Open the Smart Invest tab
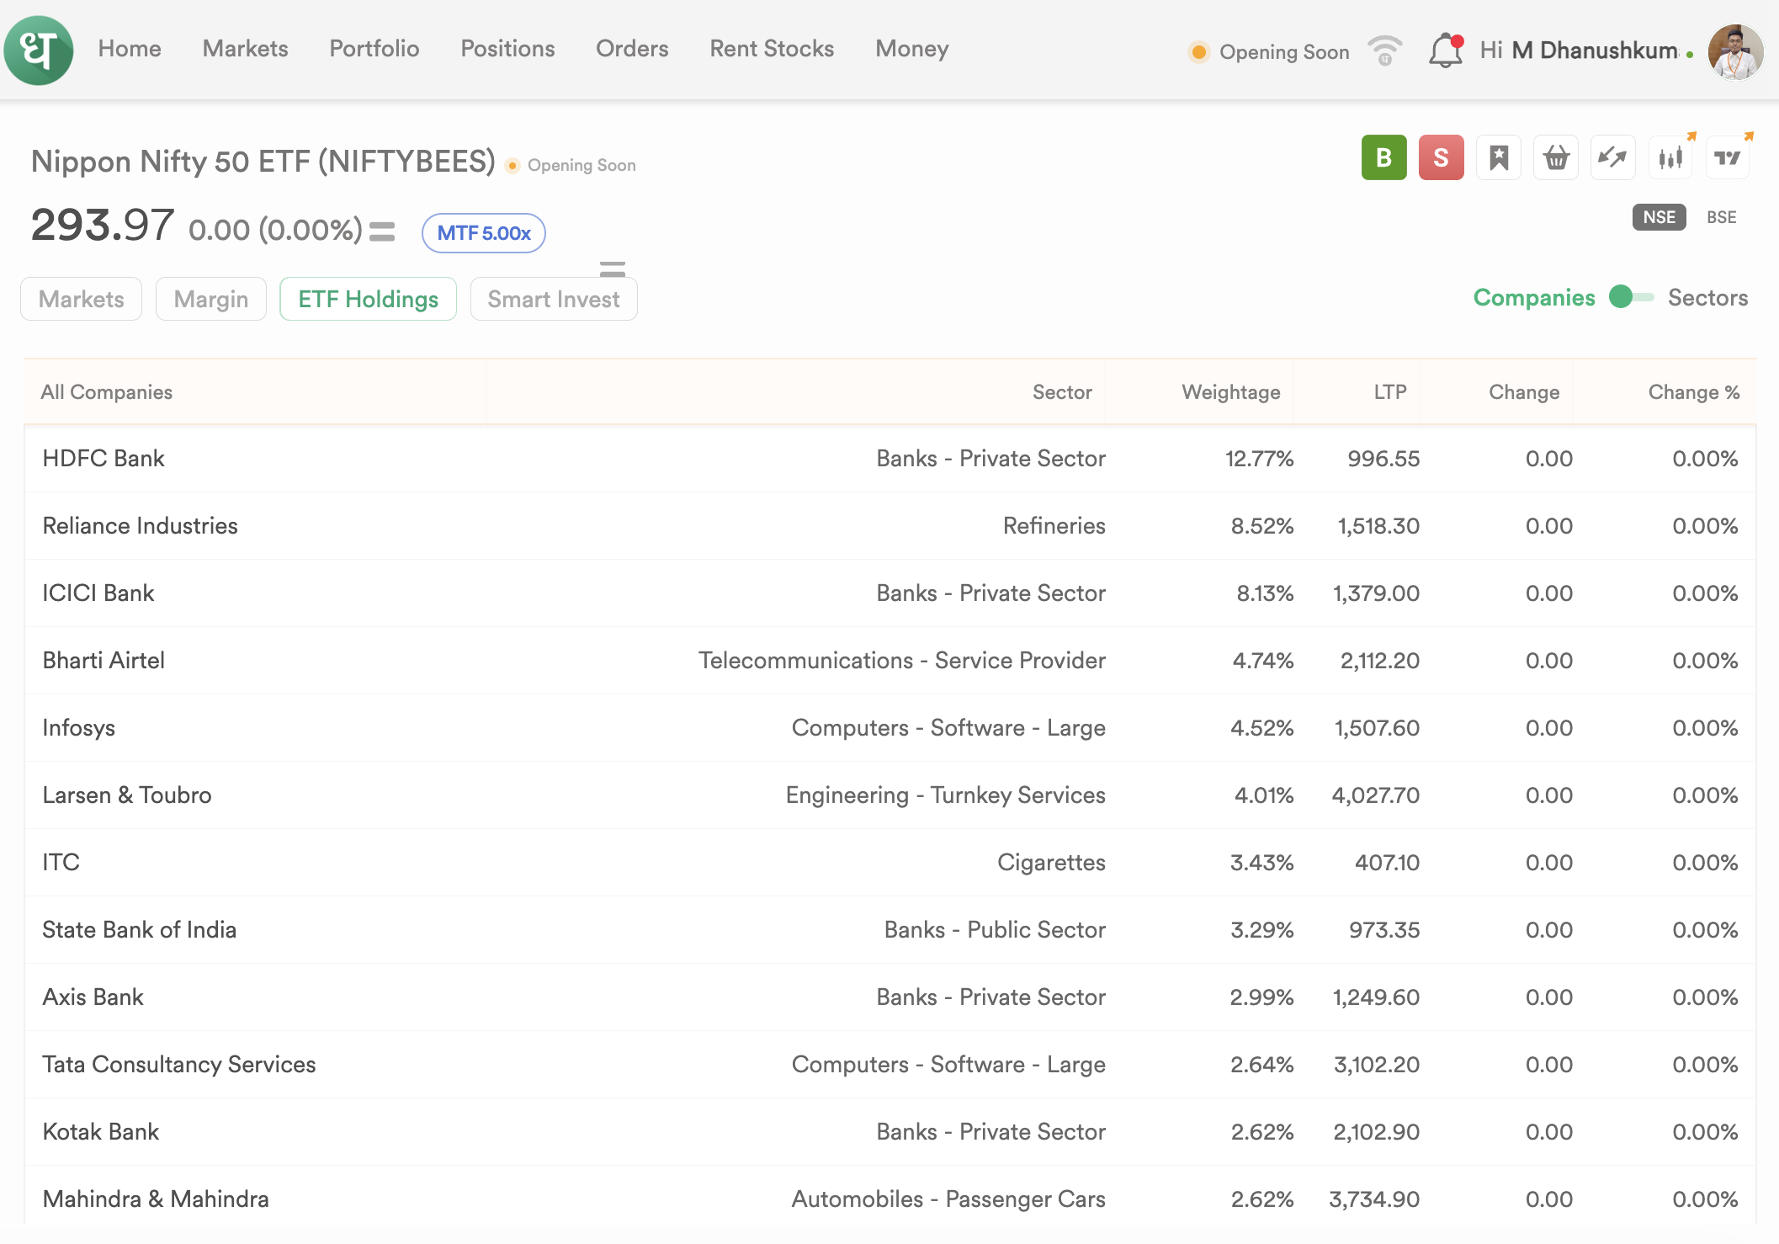The image size is (1779, 1244). 553,299
